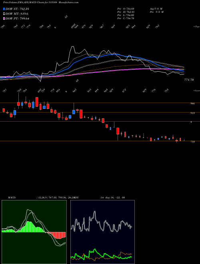Click the magenta DOW PT legend swatch
The width and height of the screenshot is (200, 264).
tap(4, 19)
